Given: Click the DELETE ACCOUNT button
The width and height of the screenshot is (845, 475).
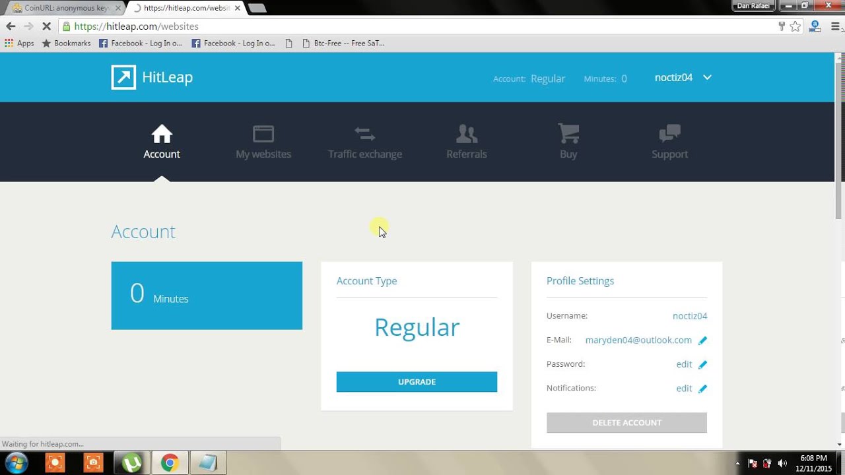Looking at the screenshot, I should [x=626, y=423].
